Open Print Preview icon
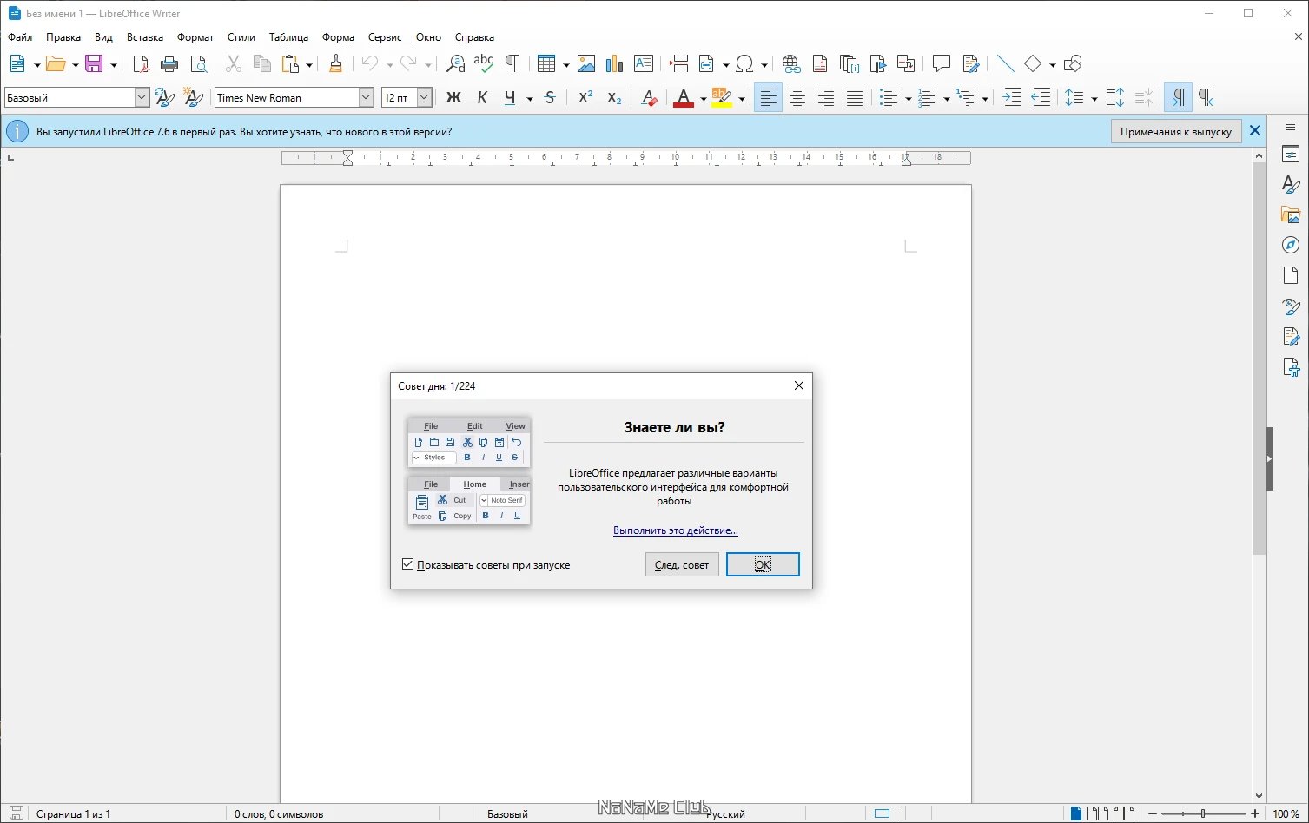The width and height of the screenshot is (1309, 823). click(198, 63)
